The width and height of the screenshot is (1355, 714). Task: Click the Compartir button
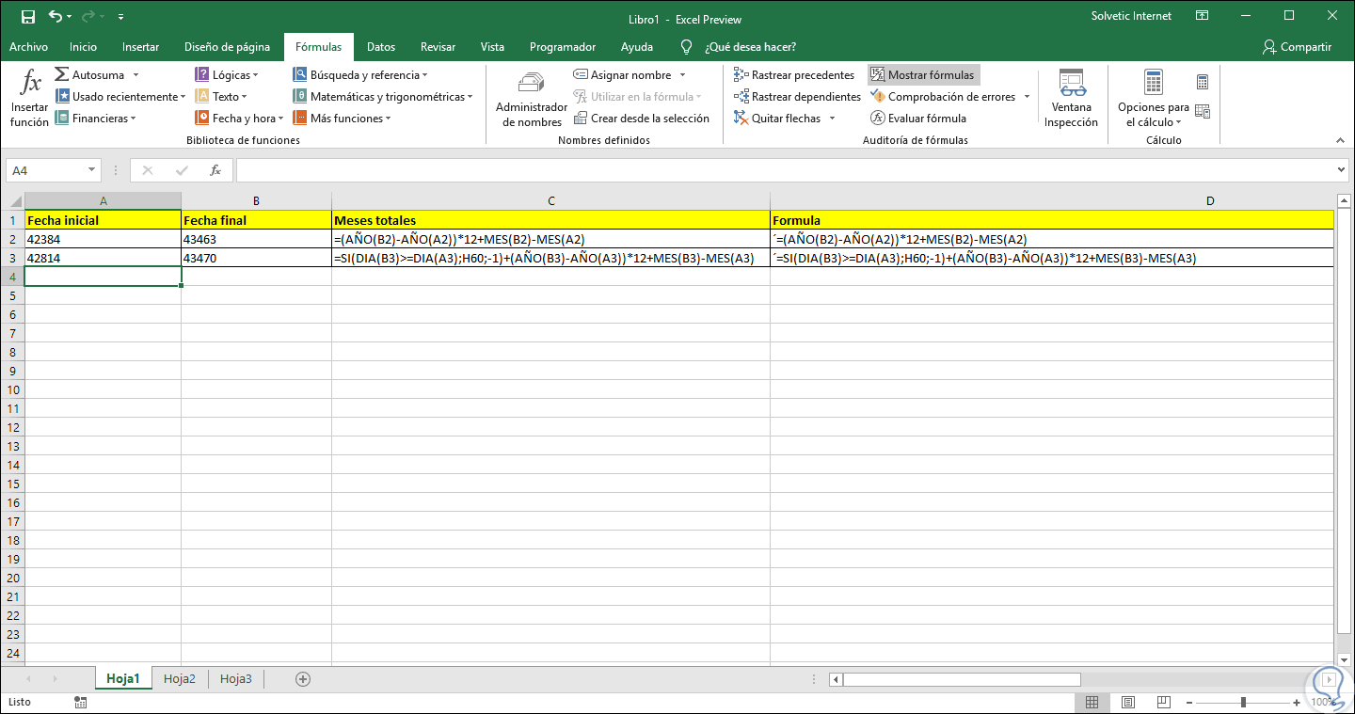pos(1297,47)
